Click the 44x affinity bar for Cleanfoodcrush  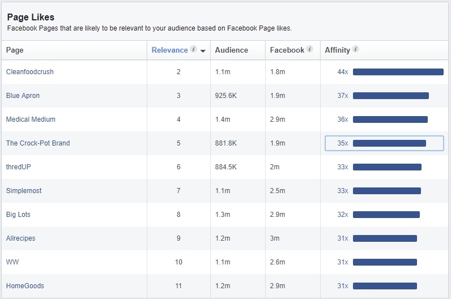(x=398, y=72)
